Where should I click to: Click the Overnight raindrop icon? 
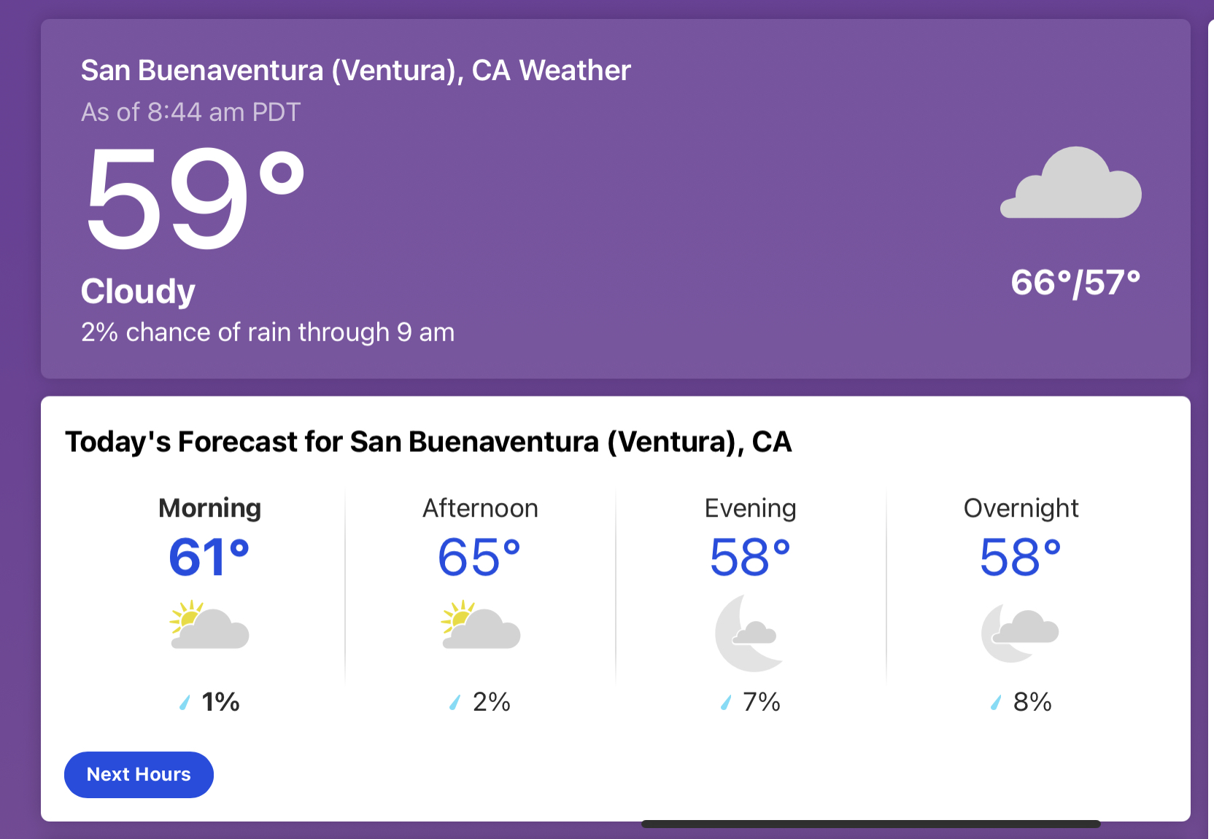(996, 703)
